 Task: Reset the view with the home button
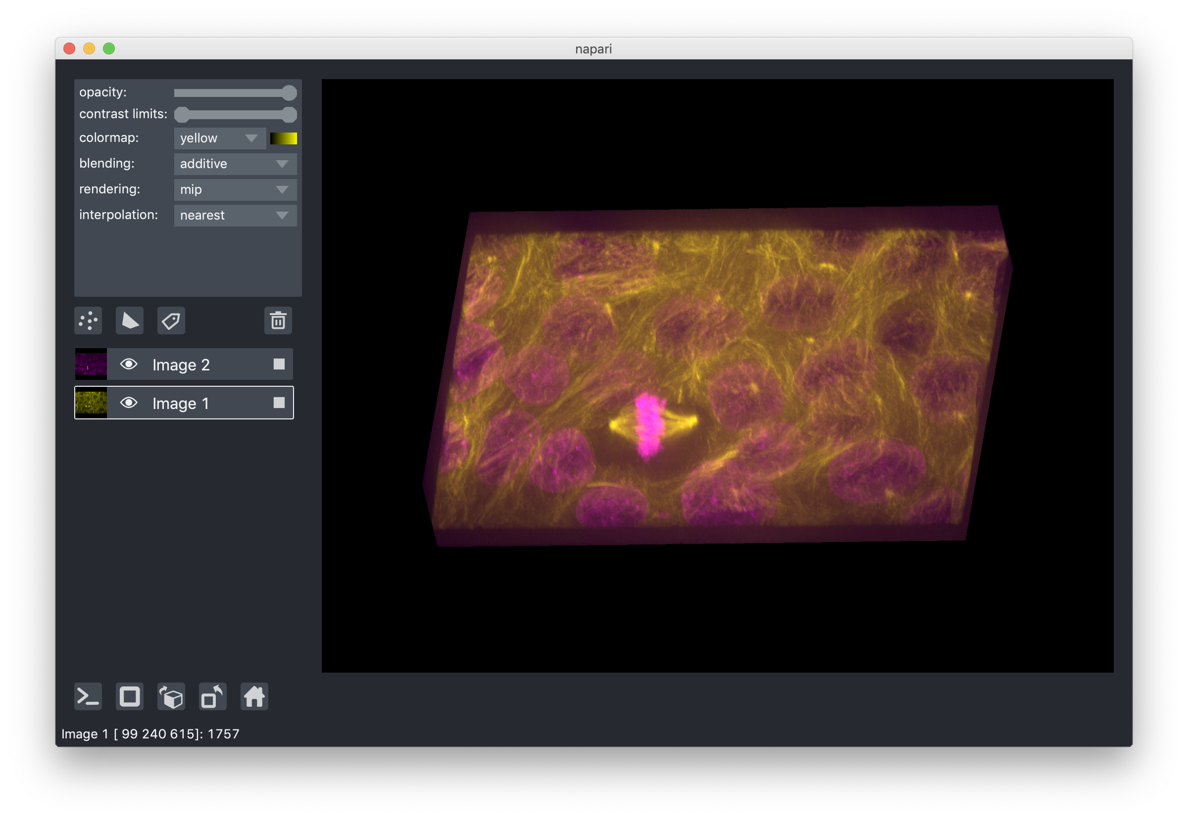[254, 697]
